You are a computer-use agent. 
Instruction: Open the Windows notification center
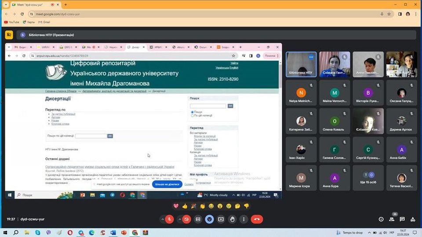click(x=415, y=233)
